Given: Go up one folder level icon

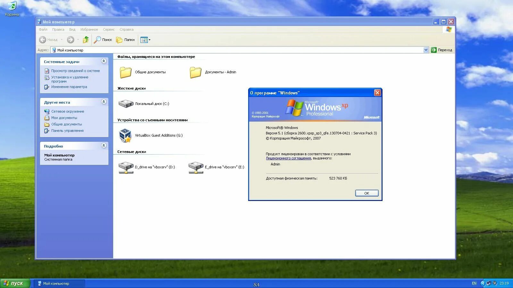Looking at the screenshot, I should pyautogui.click(x=86, y=40).
